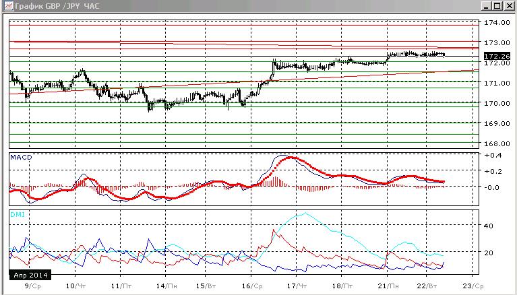Click the current price label 172.26
Image resolution: width=517 pixels, height=295 pixels.
(x=497, y=56)
